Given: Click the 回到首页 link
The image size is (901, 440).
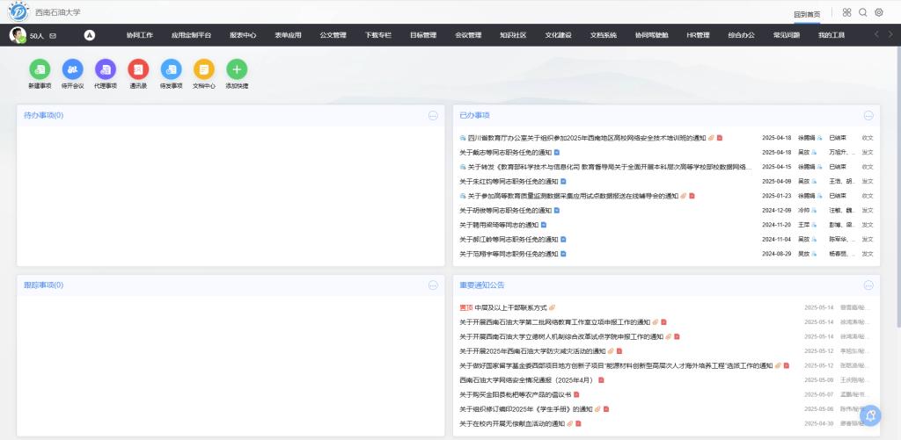Looking at the screenshot, I should 806,14.
